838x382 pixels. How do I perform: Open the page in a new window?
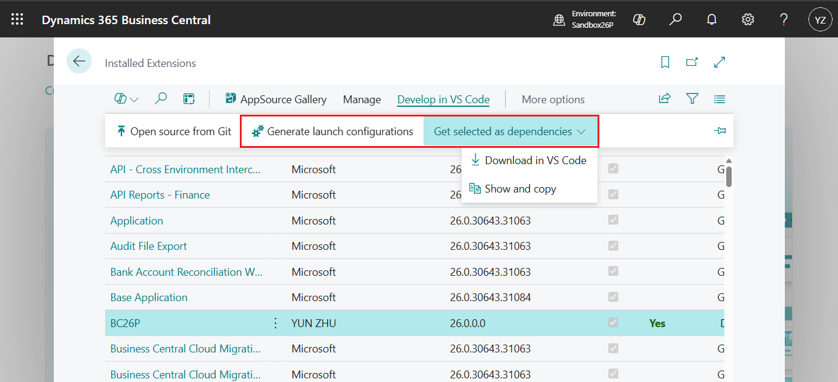tap(692, 62)
